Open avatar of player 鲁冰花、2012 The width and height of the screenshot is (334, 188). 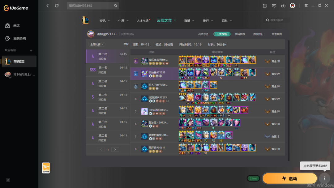(x=144, y=124)
